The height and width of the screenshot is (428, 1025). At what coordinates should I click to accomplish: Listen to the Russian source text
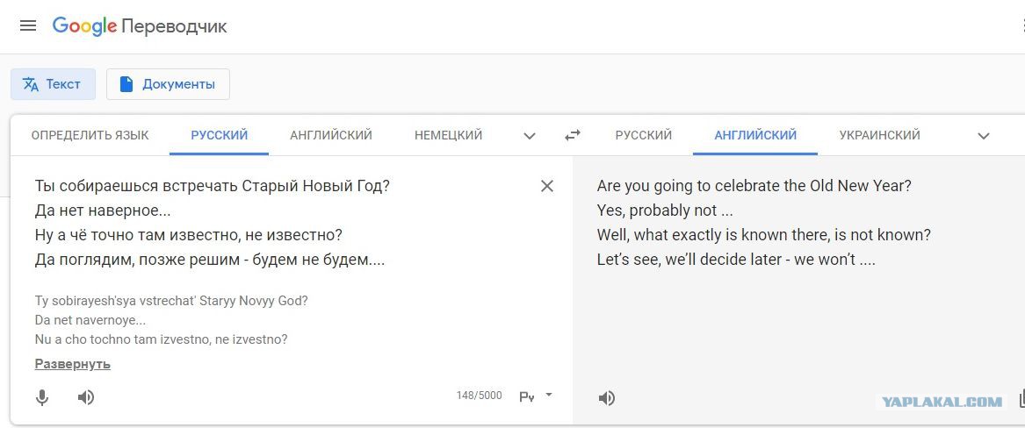(x=85, y=397)
